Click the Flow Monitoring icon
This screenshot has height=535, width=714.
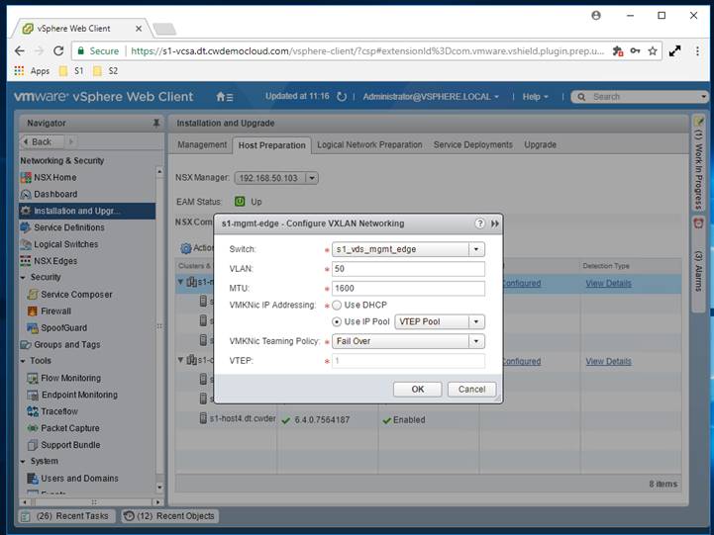tap(33, 378)
